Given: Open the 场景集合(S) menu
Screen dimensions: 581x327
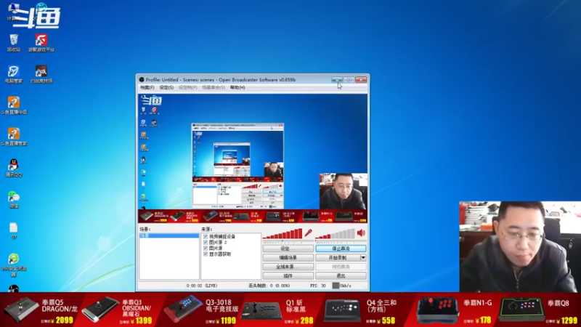Looking at the screenshot, I should [x=214, y=87].
